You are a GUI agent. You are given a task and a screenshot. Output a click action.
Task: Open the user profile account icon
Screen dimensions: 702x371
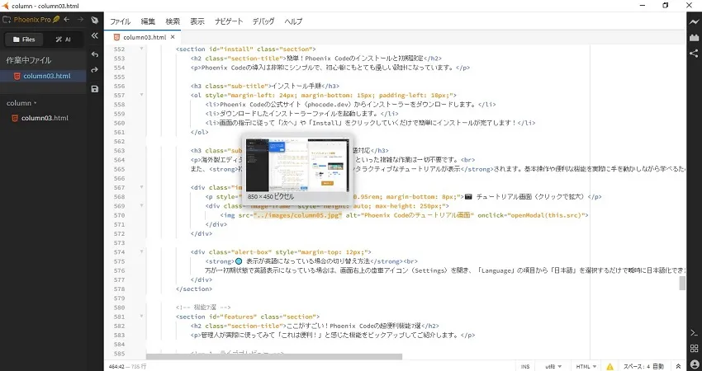694,364
